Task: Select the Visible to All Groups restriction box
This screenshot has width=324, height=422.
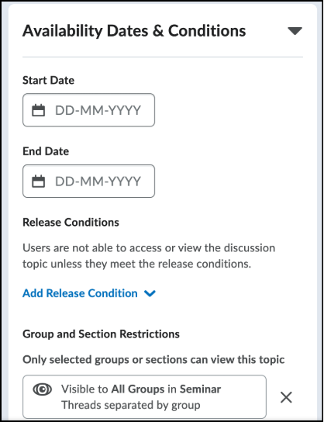Action: 145,396
